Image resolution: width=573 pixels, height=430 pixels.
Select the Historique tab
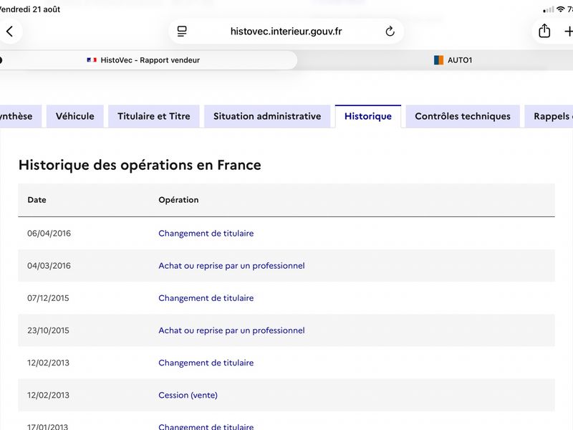pyautogui.click(x=368, y=116)
